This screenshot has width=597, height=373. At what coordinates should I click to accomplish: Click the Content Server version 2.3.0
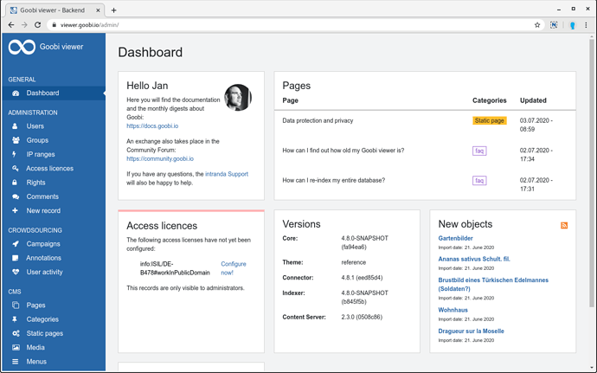[362, 317]
